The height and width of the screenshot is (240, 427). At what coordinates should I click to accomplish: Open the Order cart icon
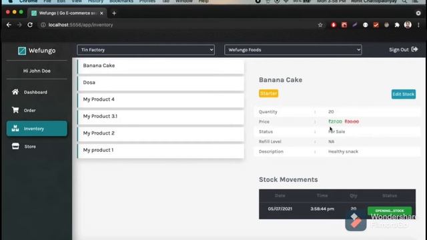coord(15,110)
